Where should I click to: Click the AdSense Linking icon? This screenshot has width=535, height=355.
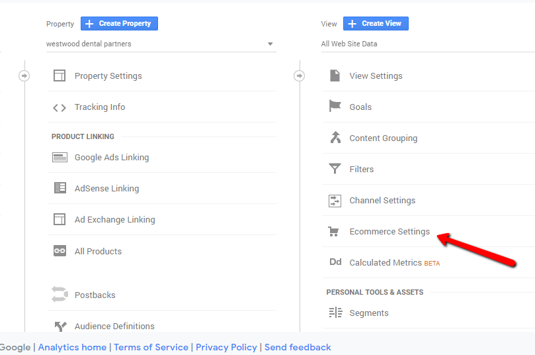[x=60, y=188]
